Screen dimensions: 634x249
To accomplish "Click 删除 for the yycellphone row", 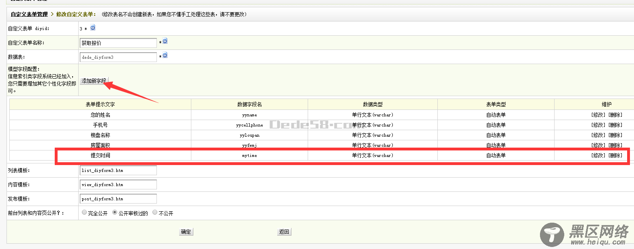I will (615, 125).
